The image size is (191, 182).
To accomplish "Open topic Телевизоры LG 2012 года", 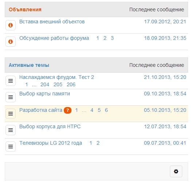I will (51, 143).
